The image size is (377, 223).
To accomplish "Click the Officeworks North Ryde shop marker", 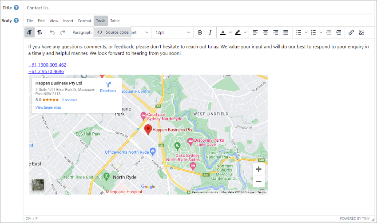I will tap(153, 151).
